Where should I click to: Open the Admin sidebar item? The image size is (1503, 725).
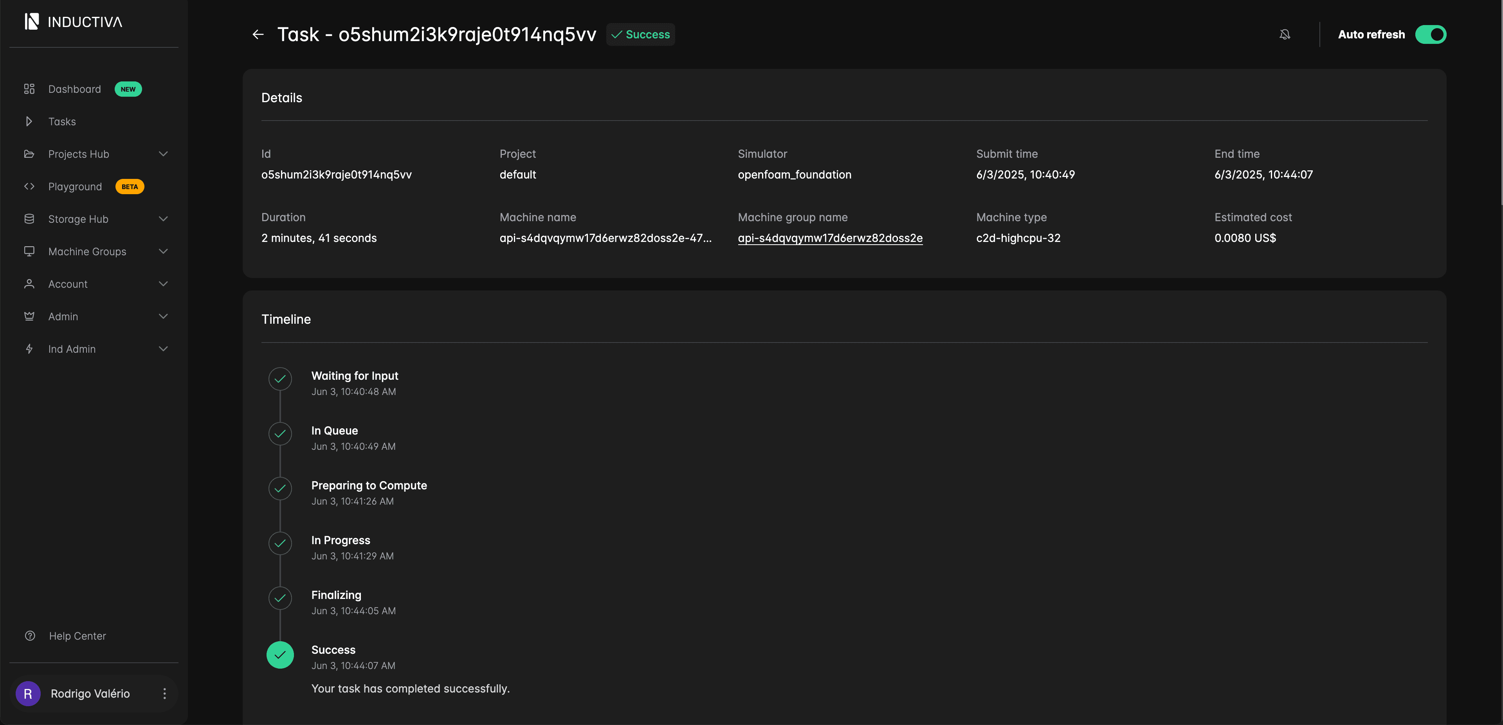pos(63,316)
